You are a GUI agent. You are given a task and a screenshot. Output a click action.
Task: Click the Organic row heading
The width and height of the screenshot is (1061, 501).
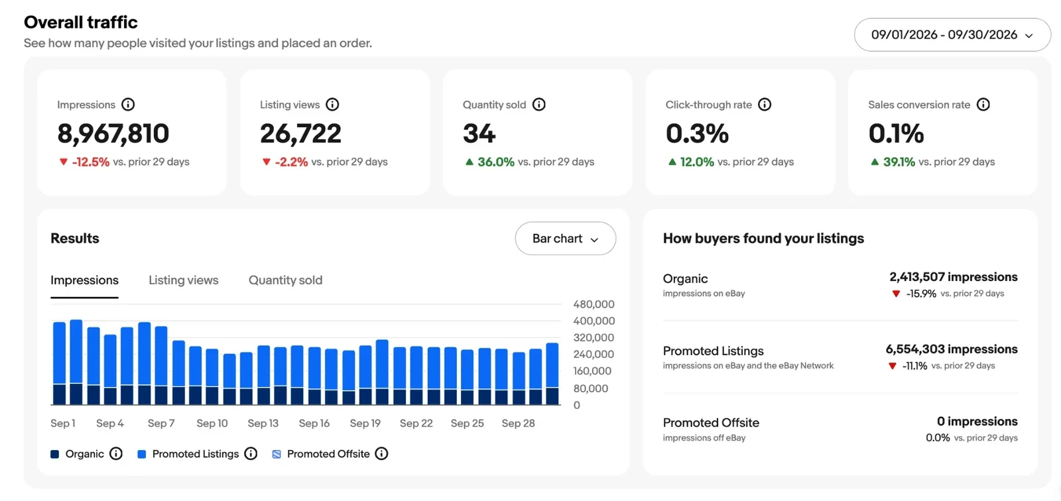685,279
